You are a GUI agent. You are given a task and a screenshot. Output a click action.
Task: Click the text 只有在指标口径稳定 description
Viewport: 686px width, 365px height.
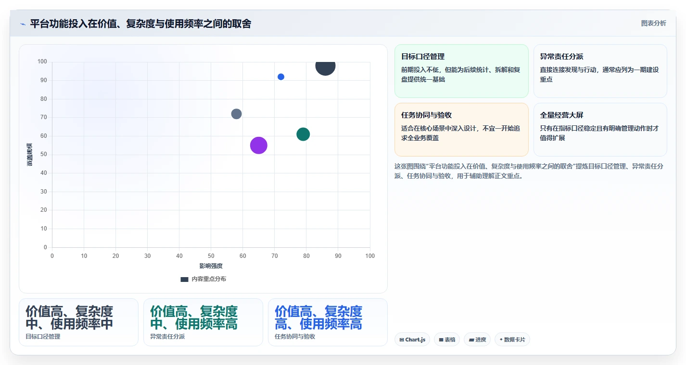click(566, 128)
